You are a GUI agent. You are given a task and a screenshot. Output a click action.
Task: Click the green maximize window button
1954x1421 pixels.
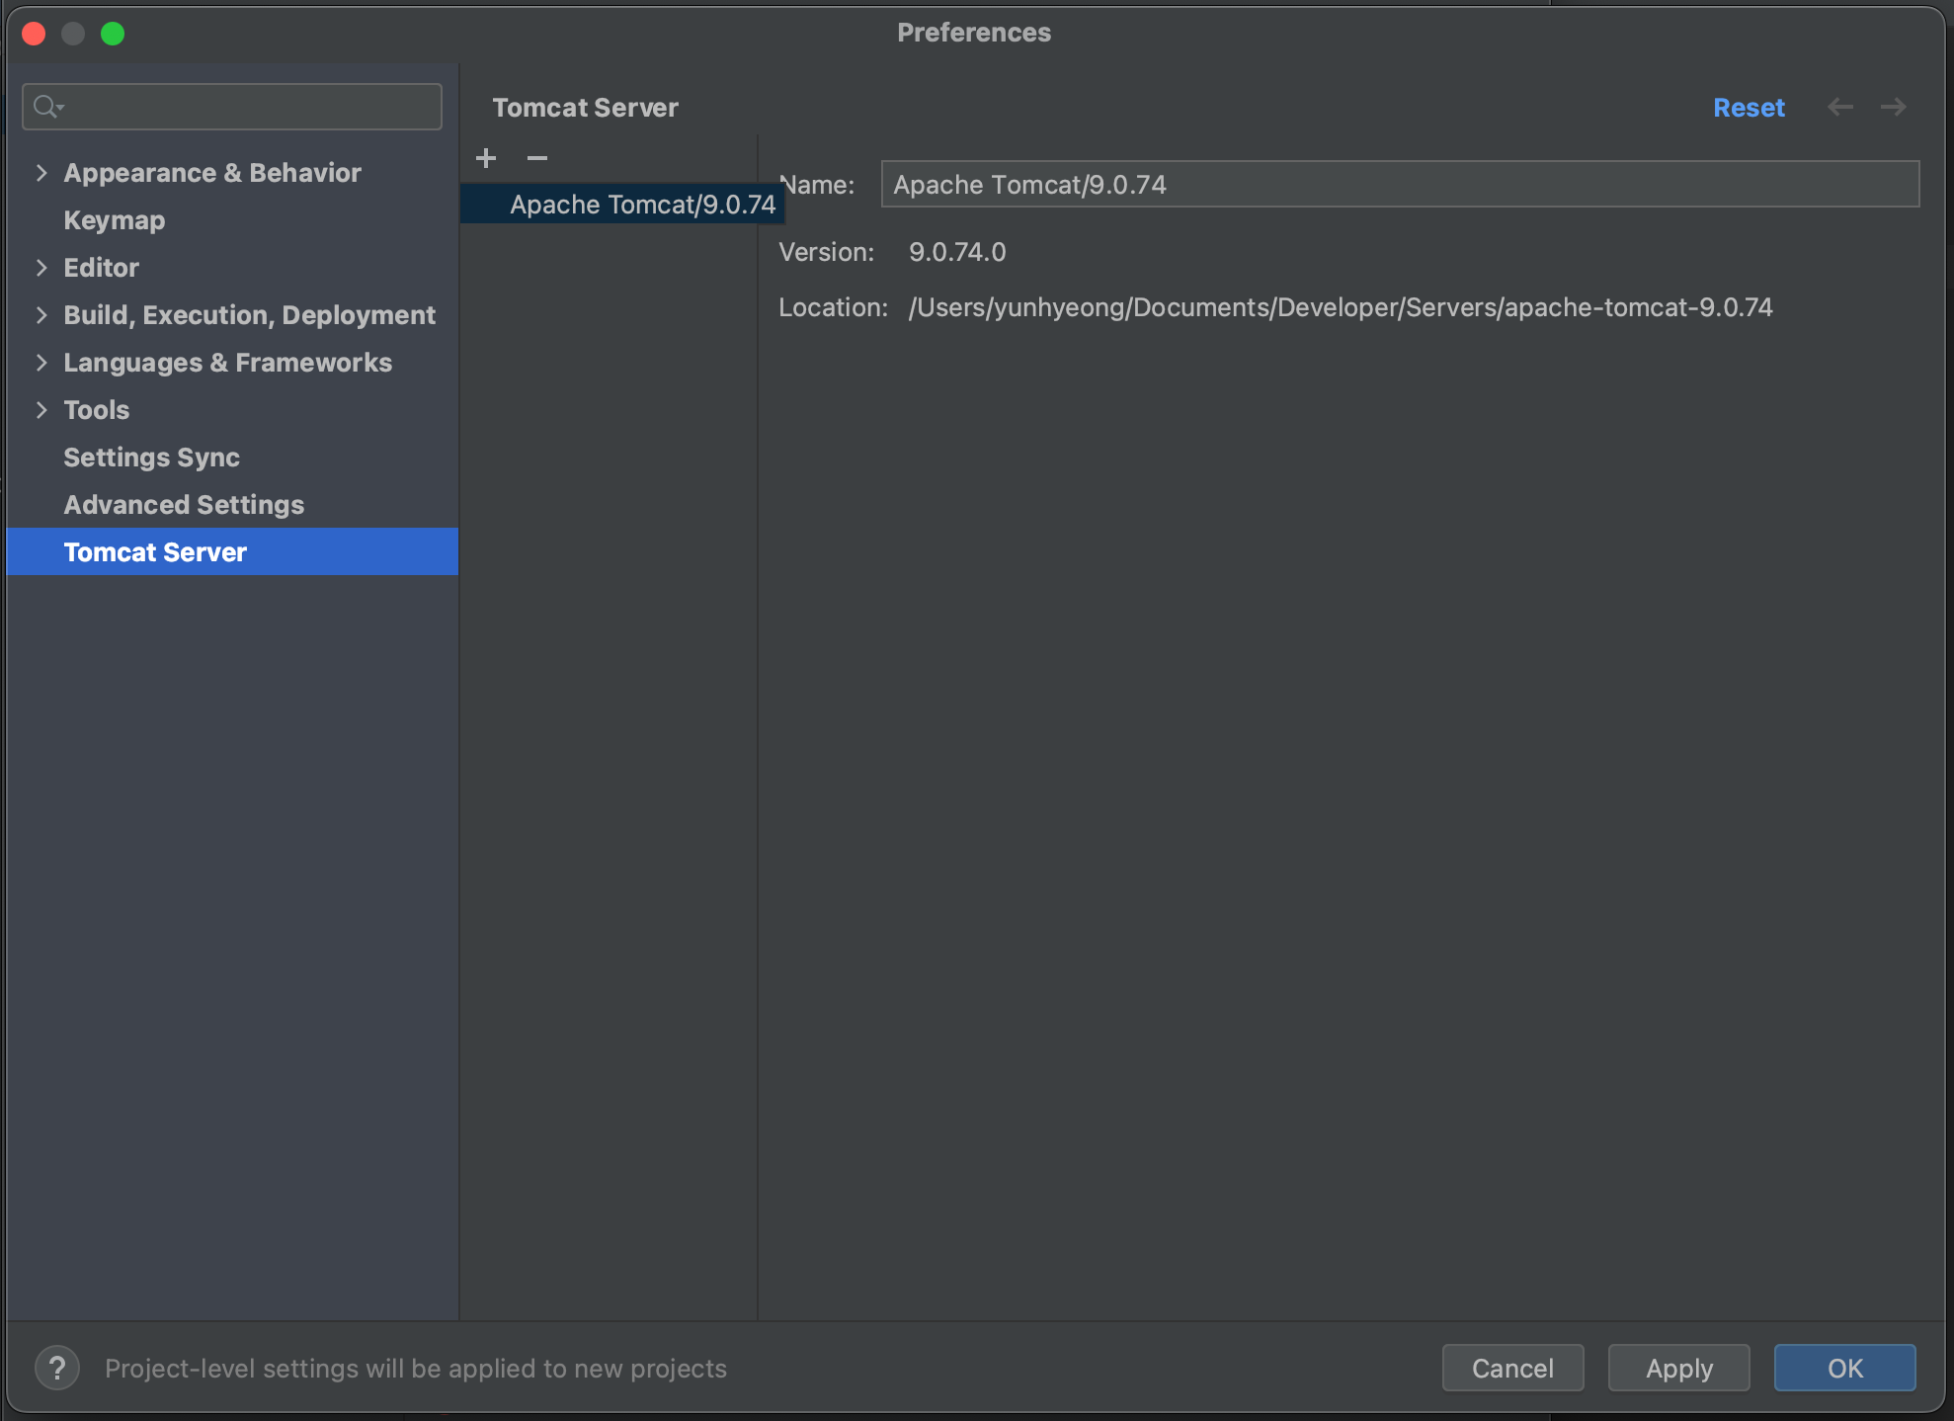[113, 34]
